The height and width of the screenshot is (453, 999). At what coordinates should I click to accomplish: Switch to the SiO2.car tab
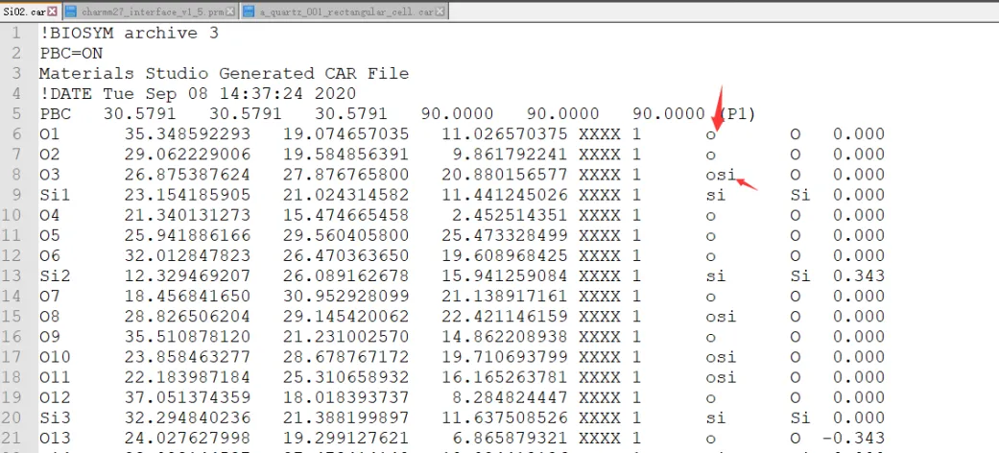click(x=24, y=12)
